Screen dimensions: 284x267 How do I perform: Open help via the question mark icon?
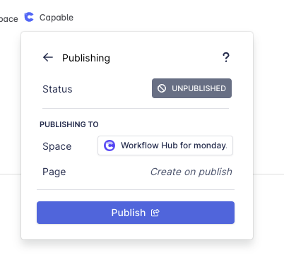226,57
